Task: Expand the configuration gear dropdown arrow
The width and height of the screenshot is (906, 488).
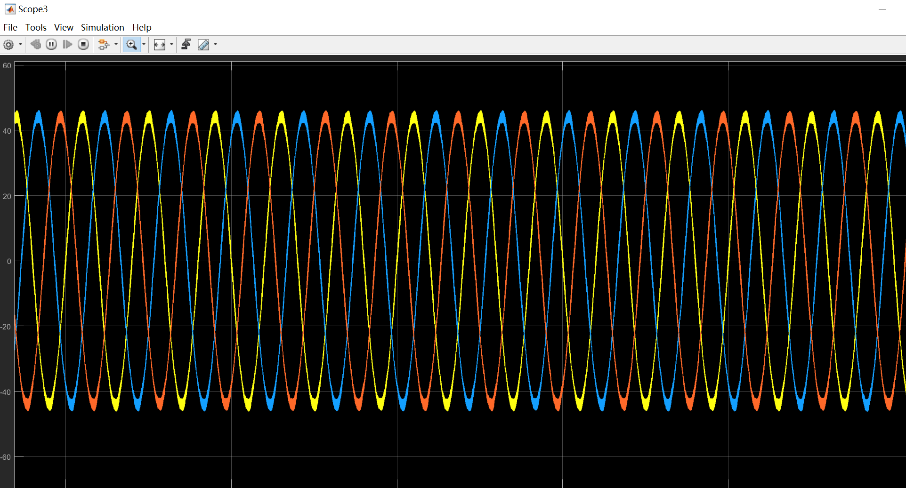Action: click(x=20, y=45)
